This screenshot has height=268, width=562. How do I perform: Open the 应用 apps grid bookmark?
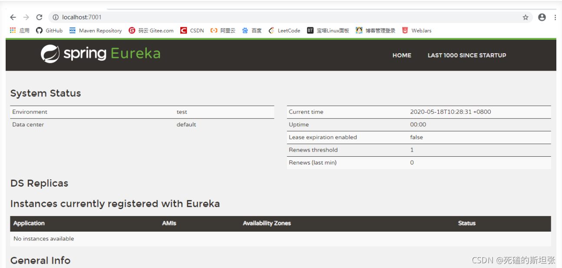tap(20, 30)
